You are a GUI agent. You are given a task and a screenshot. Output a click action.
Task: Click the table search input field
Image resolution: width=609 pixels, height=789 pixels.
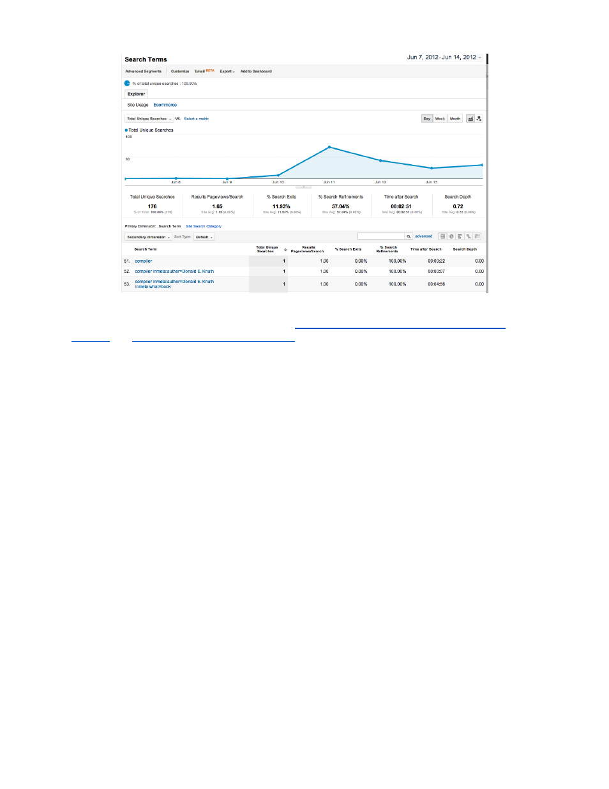381,236
